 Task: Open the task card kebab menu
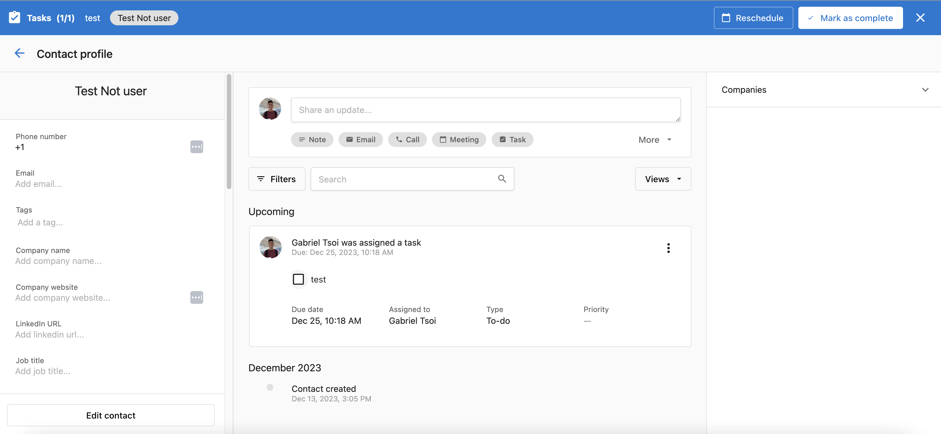coord(668,248)
